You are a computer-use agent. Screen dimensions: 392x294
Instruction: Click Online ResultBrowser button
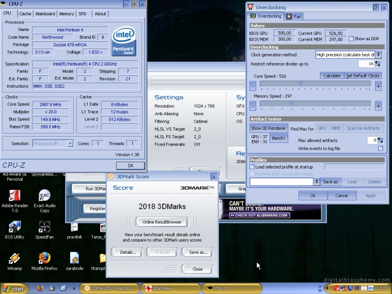click(162, 222)
